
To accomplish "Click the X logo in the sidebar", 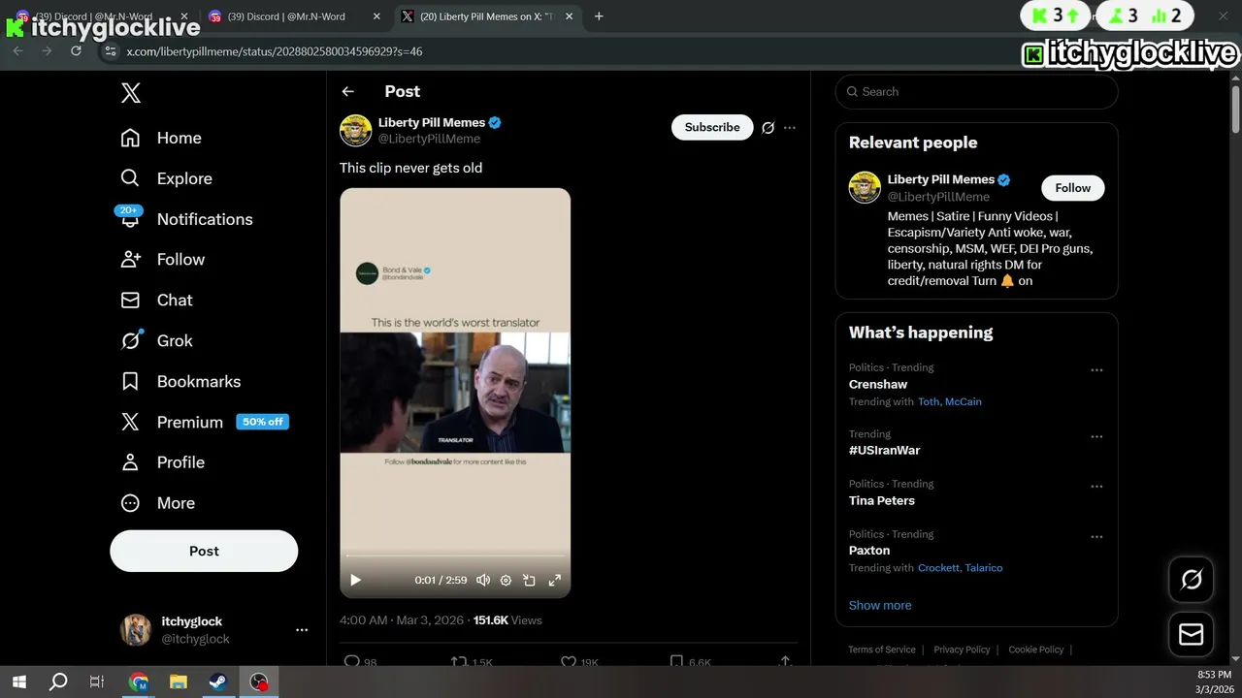I will click(x=131, y=93).
